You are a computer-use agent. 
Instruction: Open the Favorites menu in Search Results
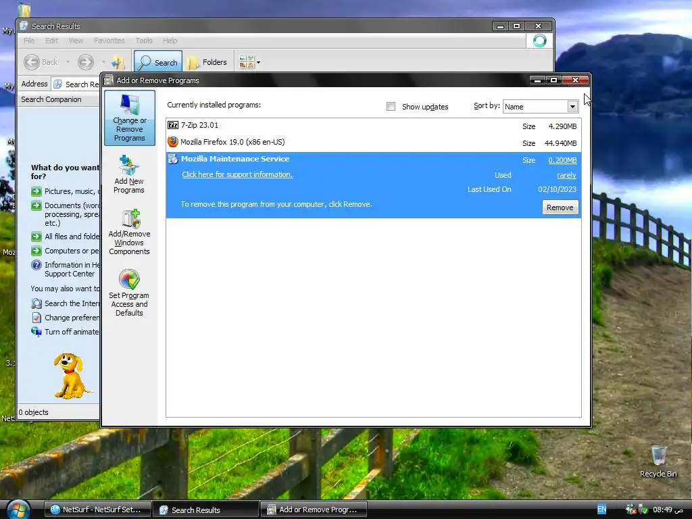point(109,41)
